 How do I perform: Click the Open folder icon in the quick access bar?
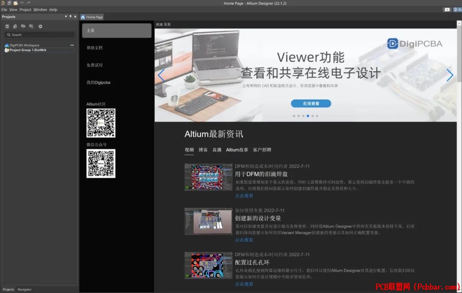point(16,3)
